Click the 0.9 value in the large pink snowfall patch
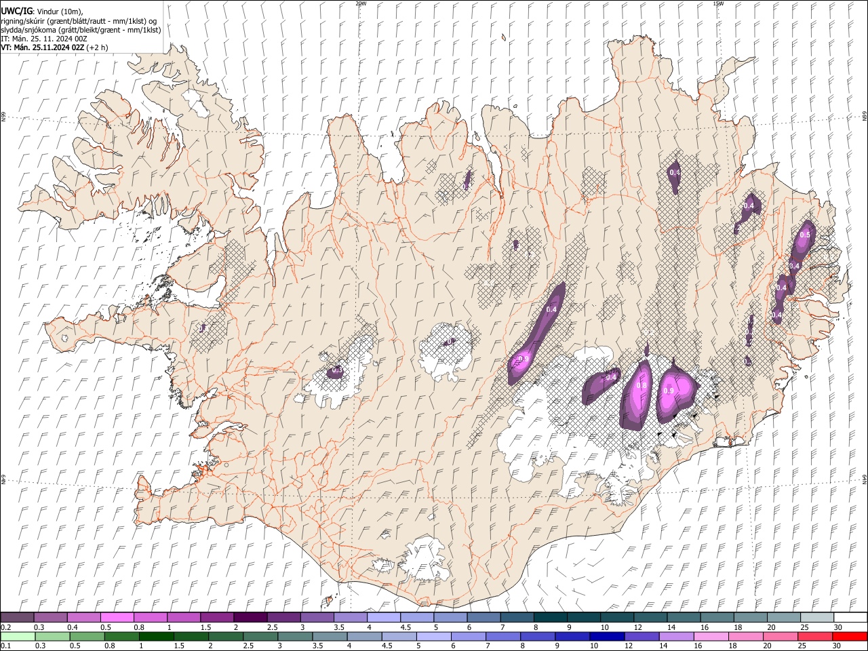This screenshot has width=868, height=651. tap(669, 391)
